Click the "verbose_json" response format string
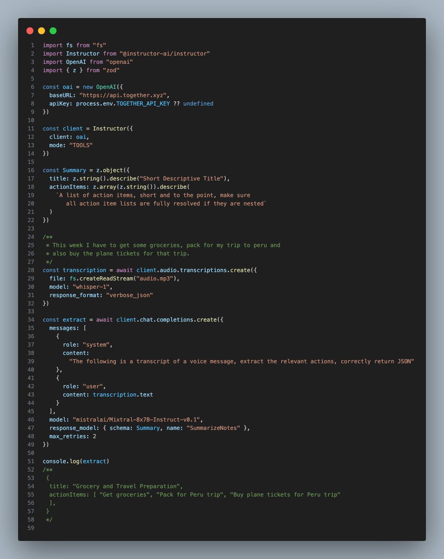Screen dimensions: 444x559 [x=129, y=295]
